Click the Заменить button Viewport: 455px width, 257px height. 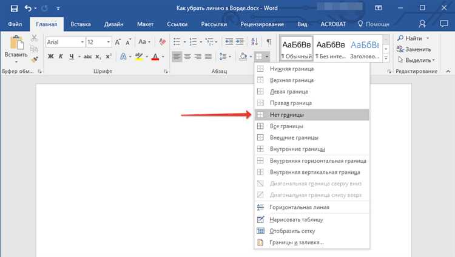[x=416, y=49]
